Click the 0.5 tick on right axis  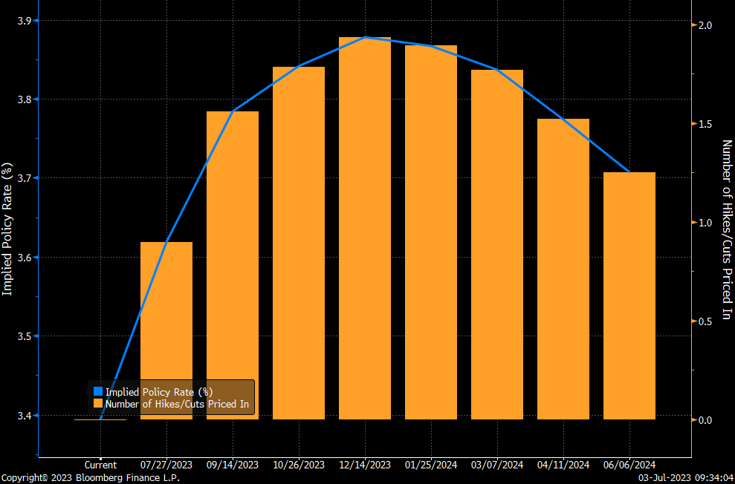tap(705, 321)
